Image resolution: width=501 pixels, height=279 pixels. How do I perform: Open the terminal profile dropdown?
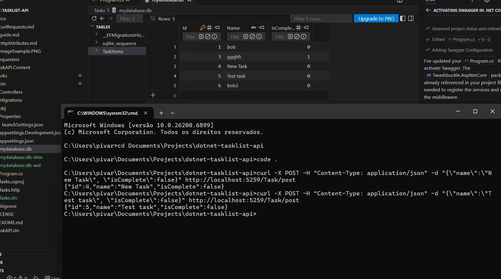click(x=173, y=113)
